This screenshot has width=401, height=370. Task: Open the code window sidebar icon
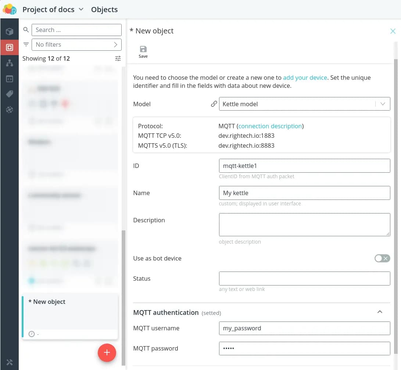point(10,79)
